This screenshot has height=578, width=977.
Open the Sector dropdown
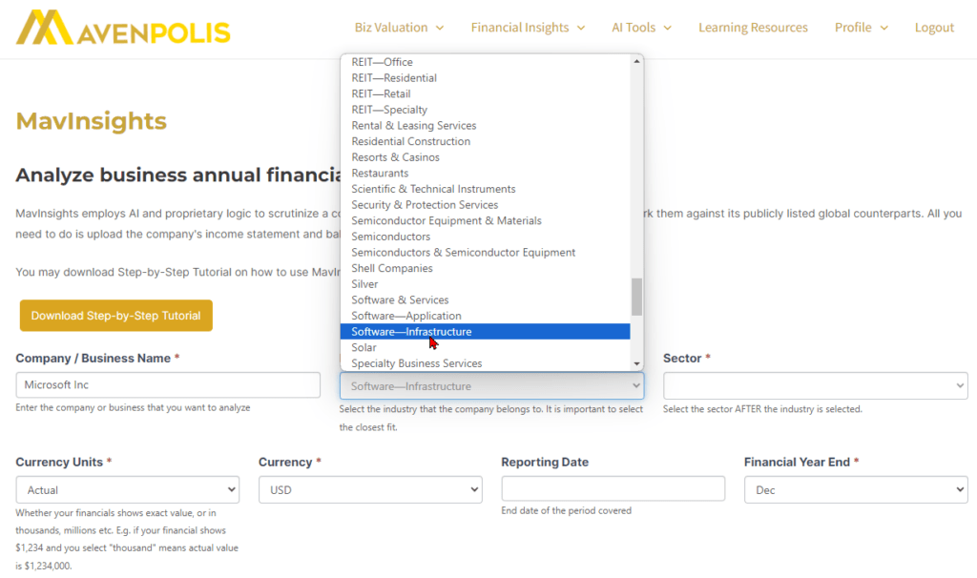816,385
